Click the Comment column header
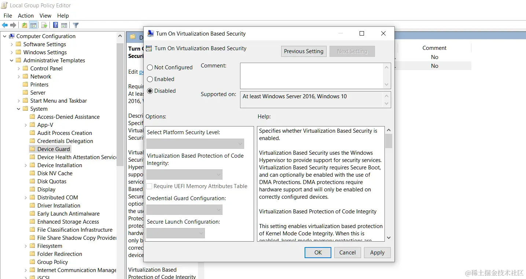 [x=434, y=48]
